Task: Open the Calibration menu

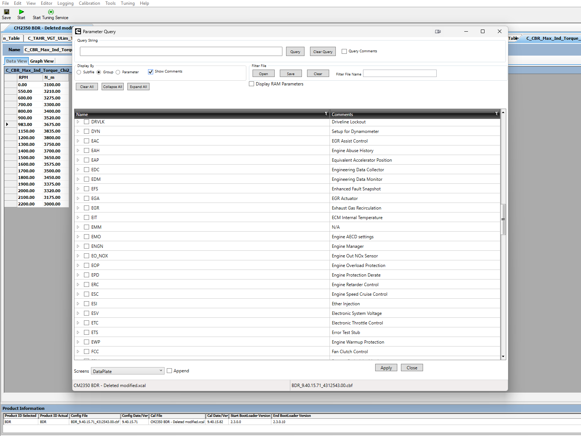Action: click(x=89, y=3)
